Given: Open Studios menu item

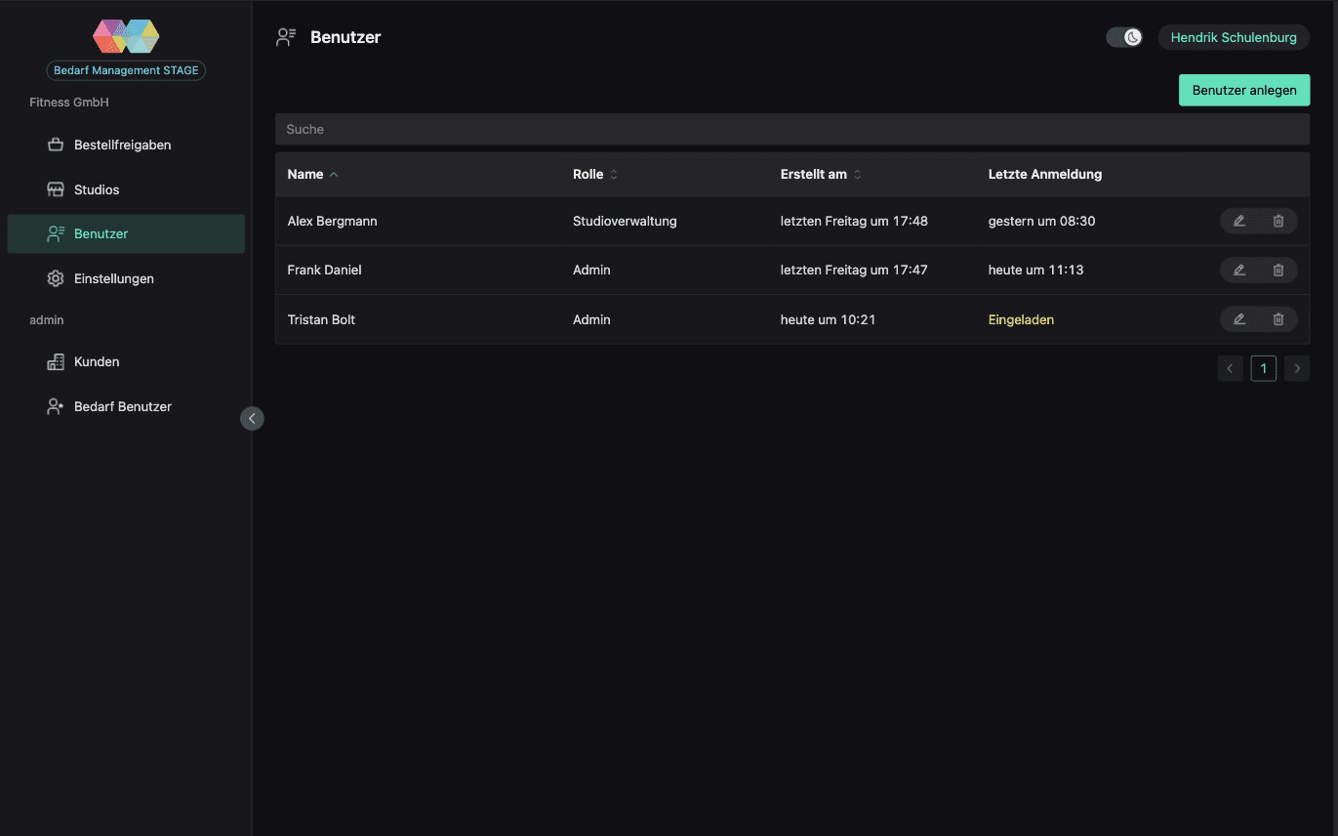Looking at the screenshot, I should [126, 189].
